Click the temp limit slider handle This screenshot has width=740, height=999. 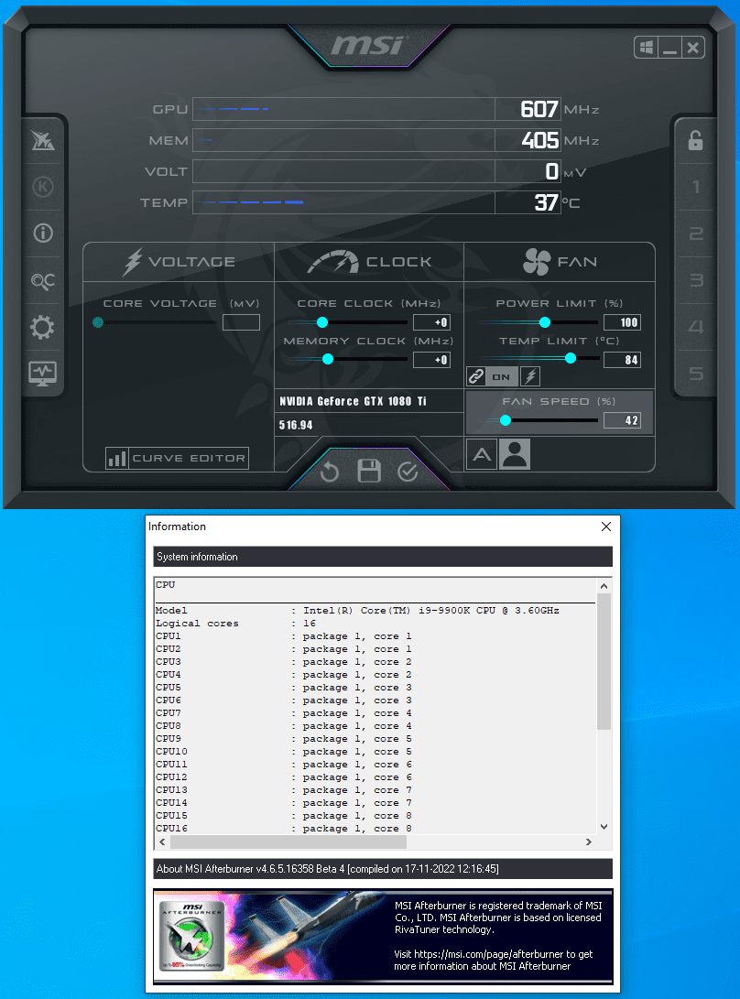point(571,358)
